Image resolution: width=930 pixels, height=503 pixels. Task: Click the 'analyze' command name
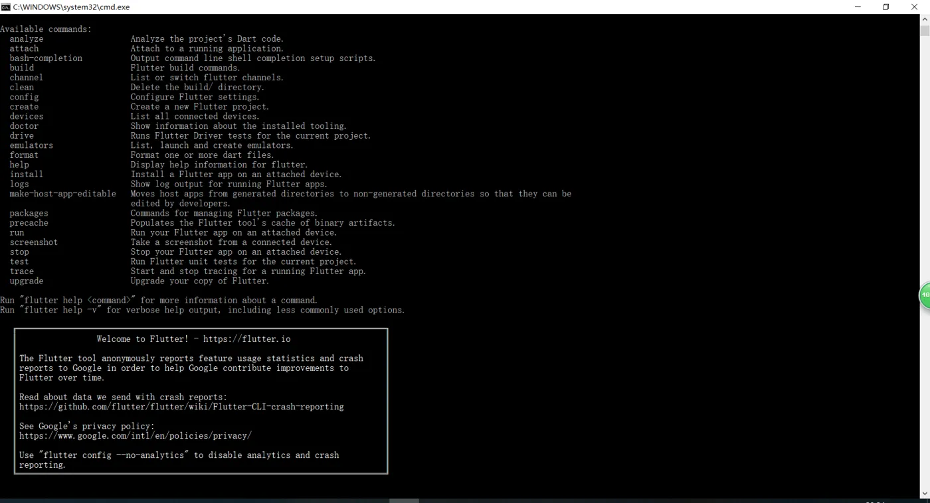(x=27, y=39)
